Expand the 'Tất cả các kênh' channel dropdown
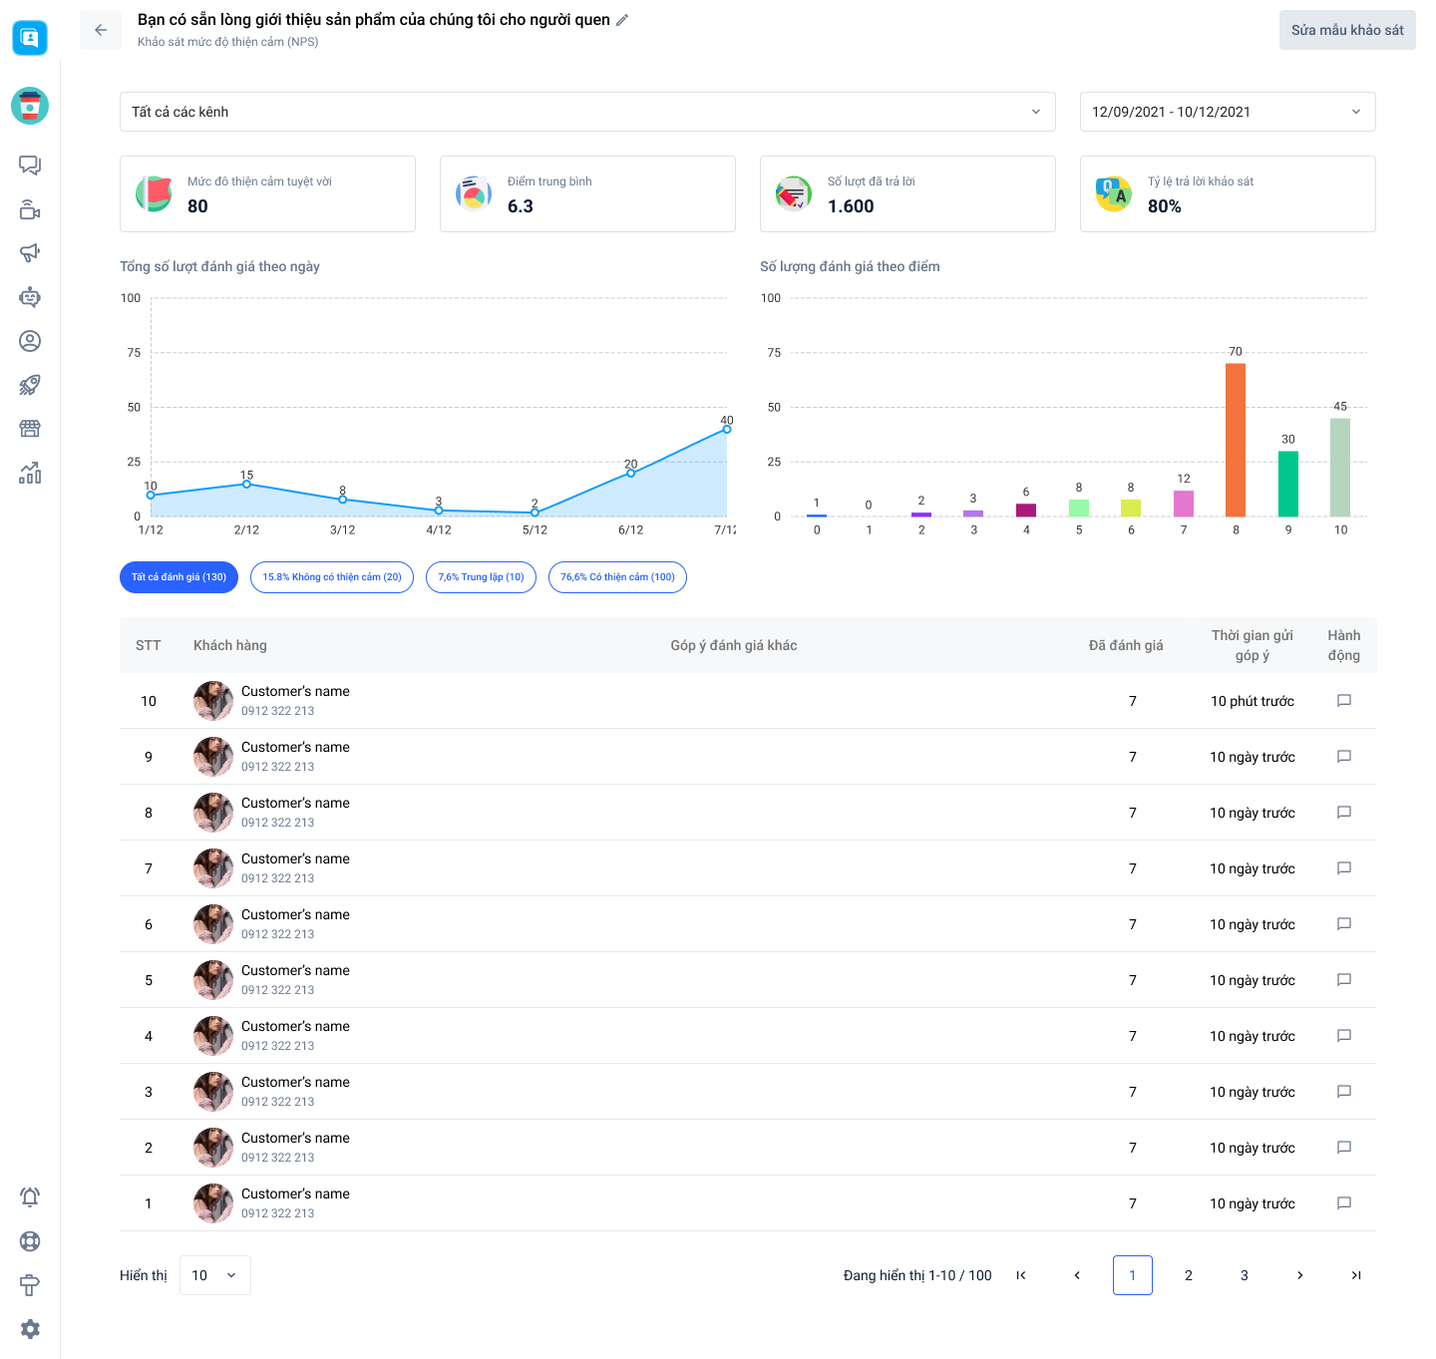Viewport: 1436px width, 1359px height. click(587, 112)
